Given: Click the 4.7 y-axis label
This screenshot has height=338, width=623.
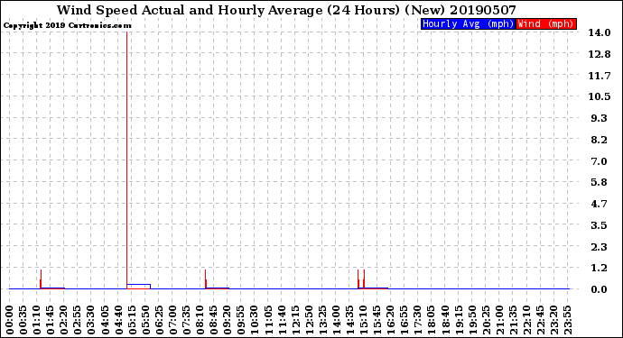Looking at the screenshot, I should click(x=600, y=204).
